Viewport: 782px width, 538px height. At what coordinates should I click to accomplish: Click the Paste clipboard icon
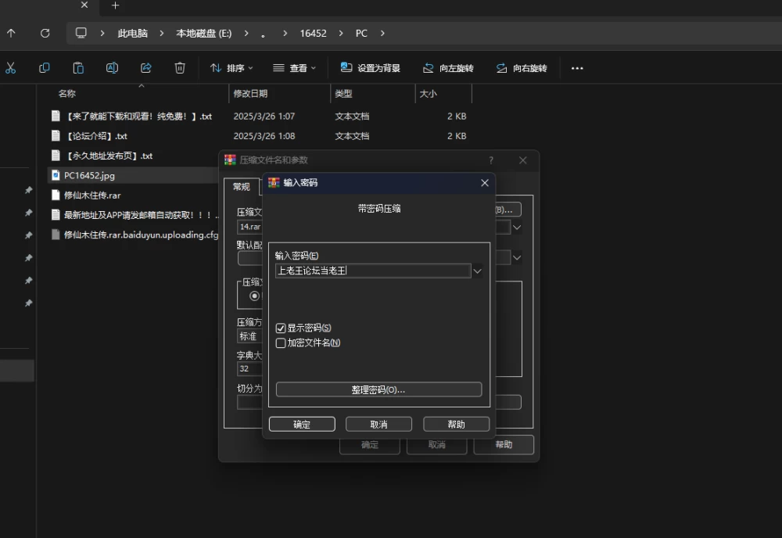(x=78, y=68)
